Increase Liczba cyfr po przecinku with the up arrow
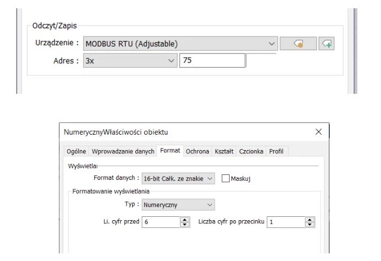Viewport: 381px width, 261px height. pos(310,219)
